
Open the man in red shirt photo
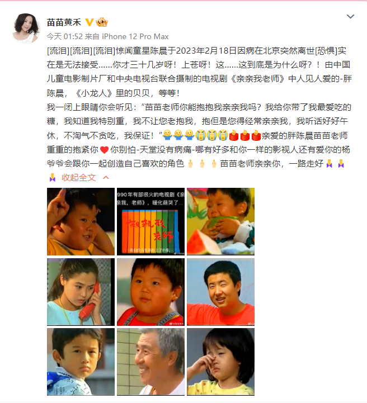pos(220,292)
